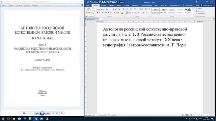Click the sort icon in paragraph group

[x=146, y=9]
